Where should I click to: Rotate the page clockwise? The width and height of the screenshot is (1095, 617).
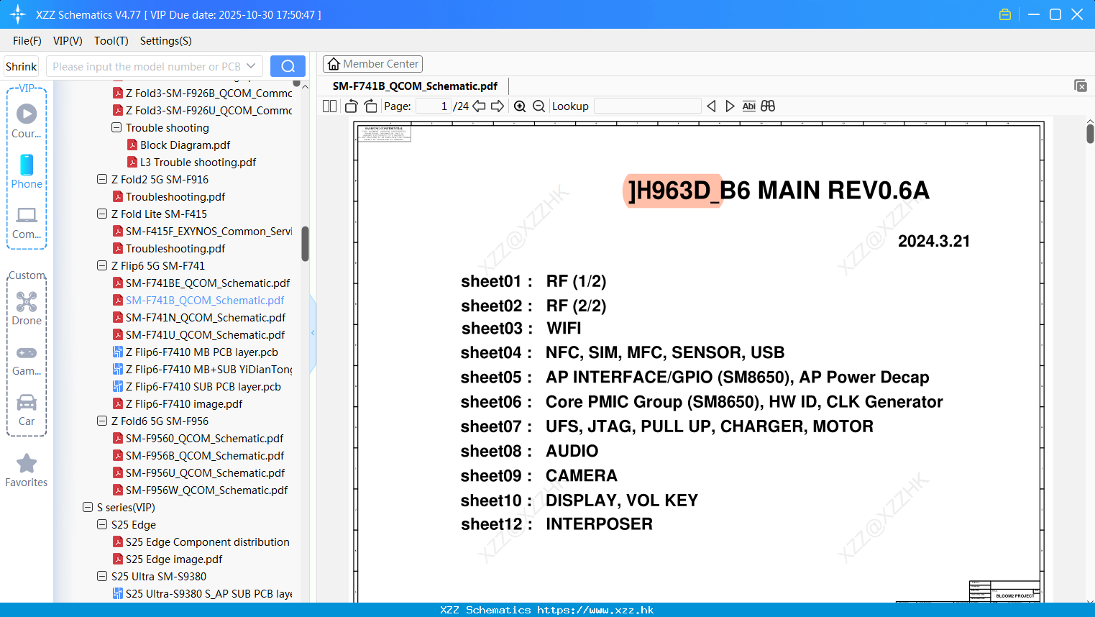370,106
